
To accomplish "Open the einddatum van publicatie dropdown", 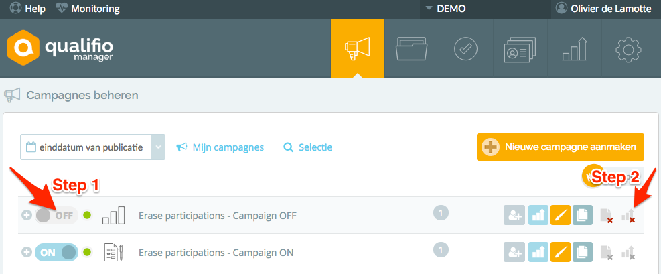I will [x=92, y=147].
